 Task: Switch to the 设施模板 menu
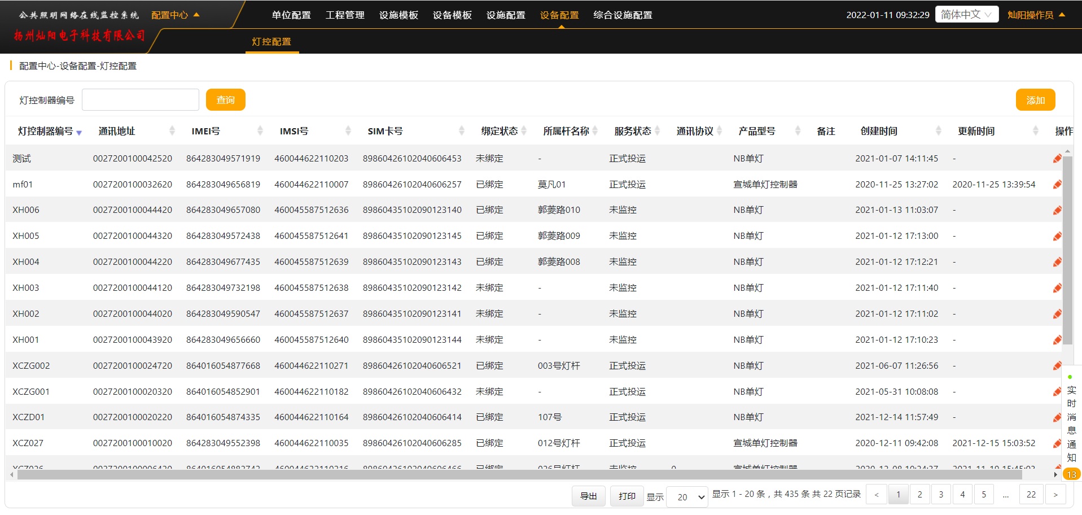pos(398,15)
